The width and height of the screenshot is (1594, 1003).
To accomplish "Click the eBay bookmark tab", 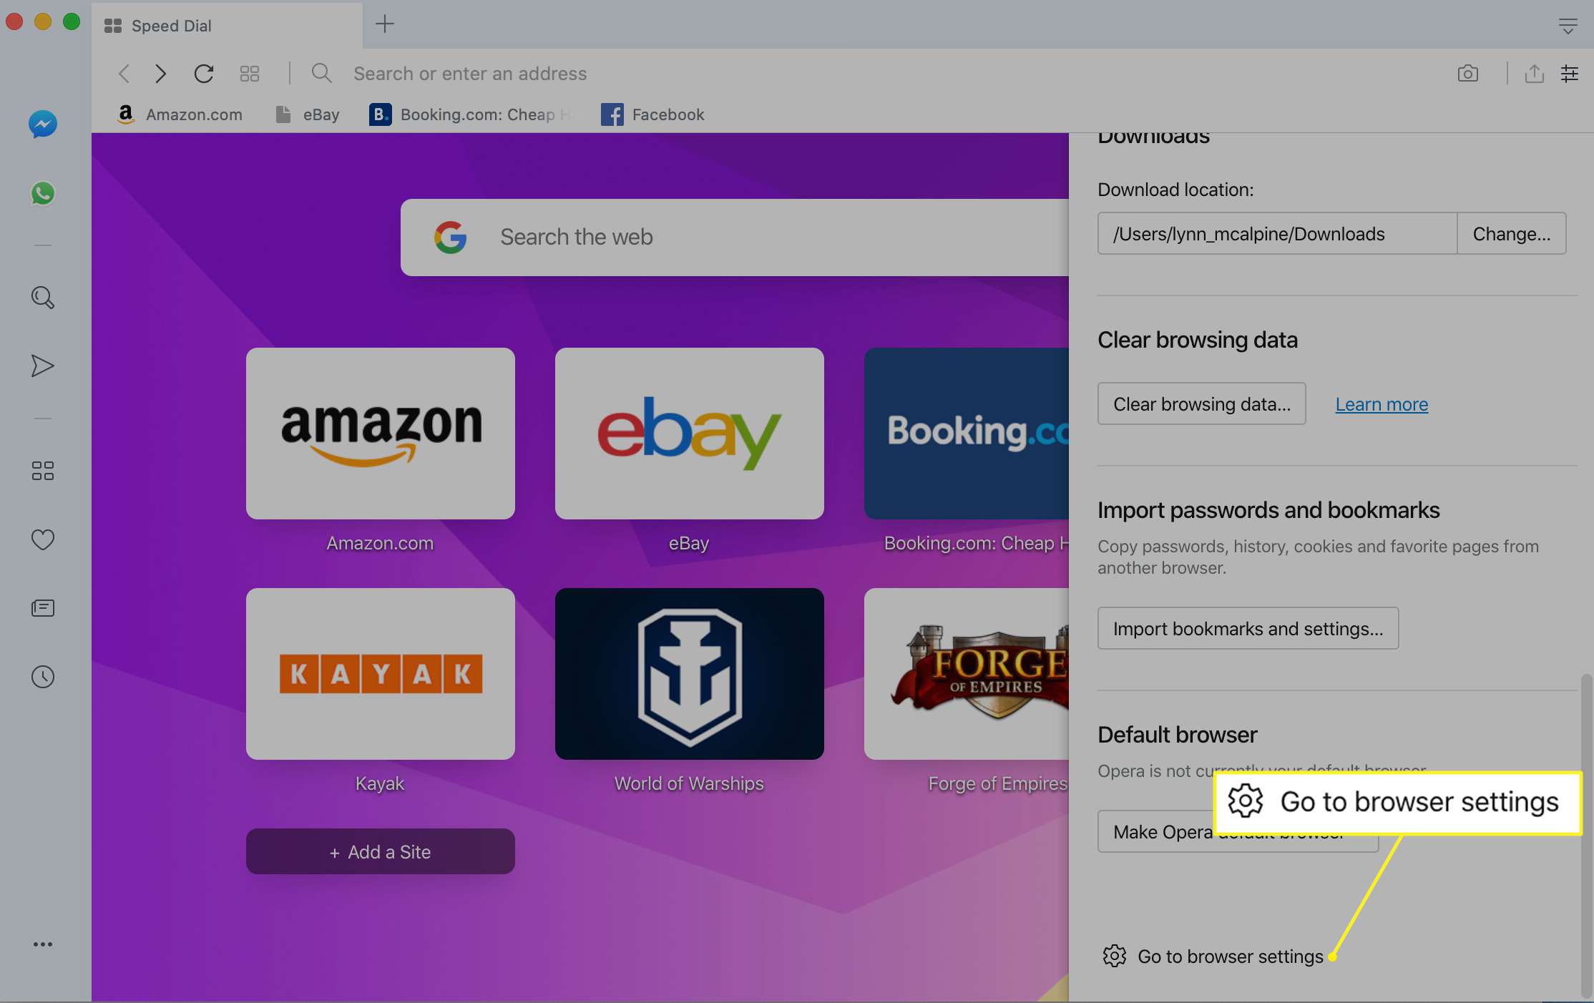I will point(306,114).
